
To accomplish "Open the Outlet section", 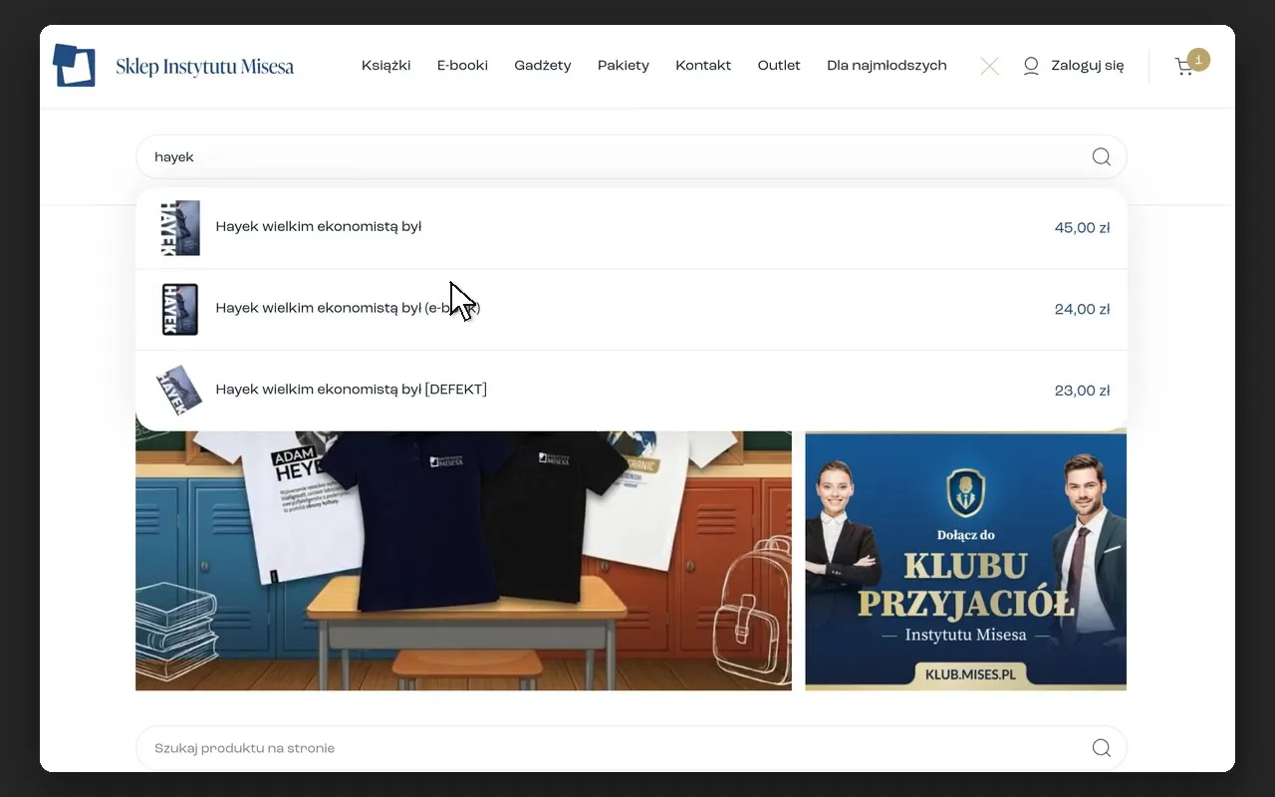I will point(779,66).
